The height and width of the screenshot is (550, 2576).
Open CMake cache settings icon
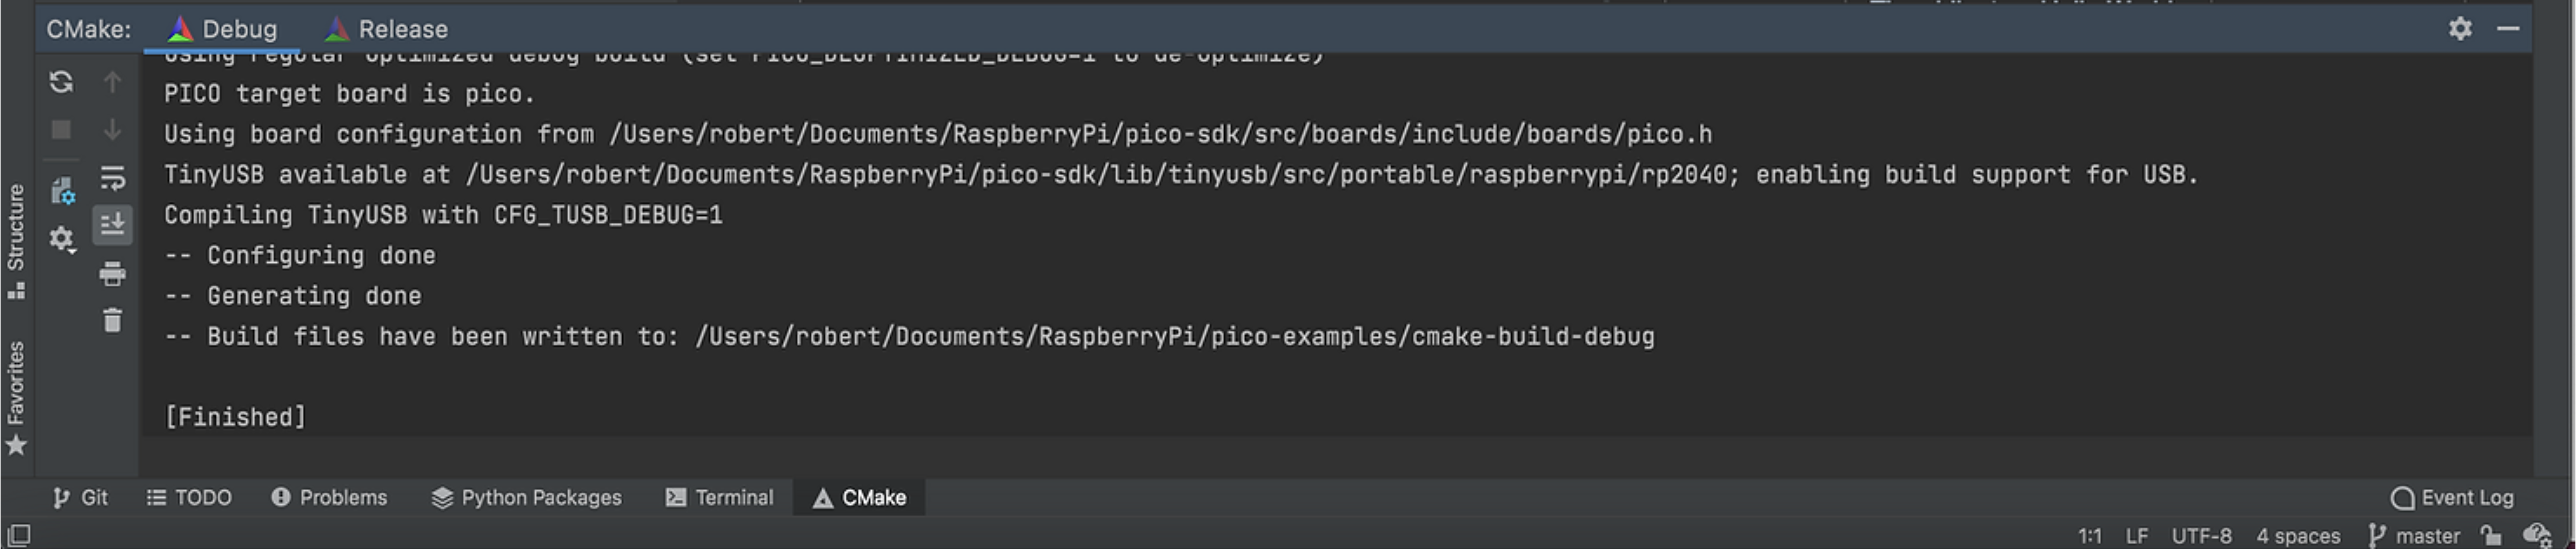point(62,190)
